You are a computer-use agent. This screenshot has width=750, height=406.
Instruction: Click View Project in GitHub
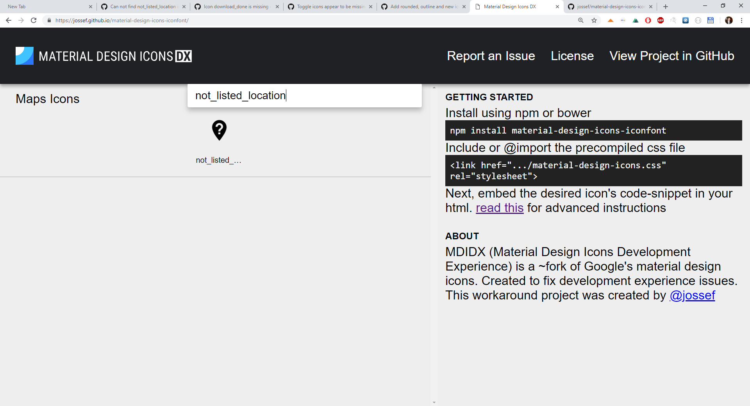(x=671, y=56)
